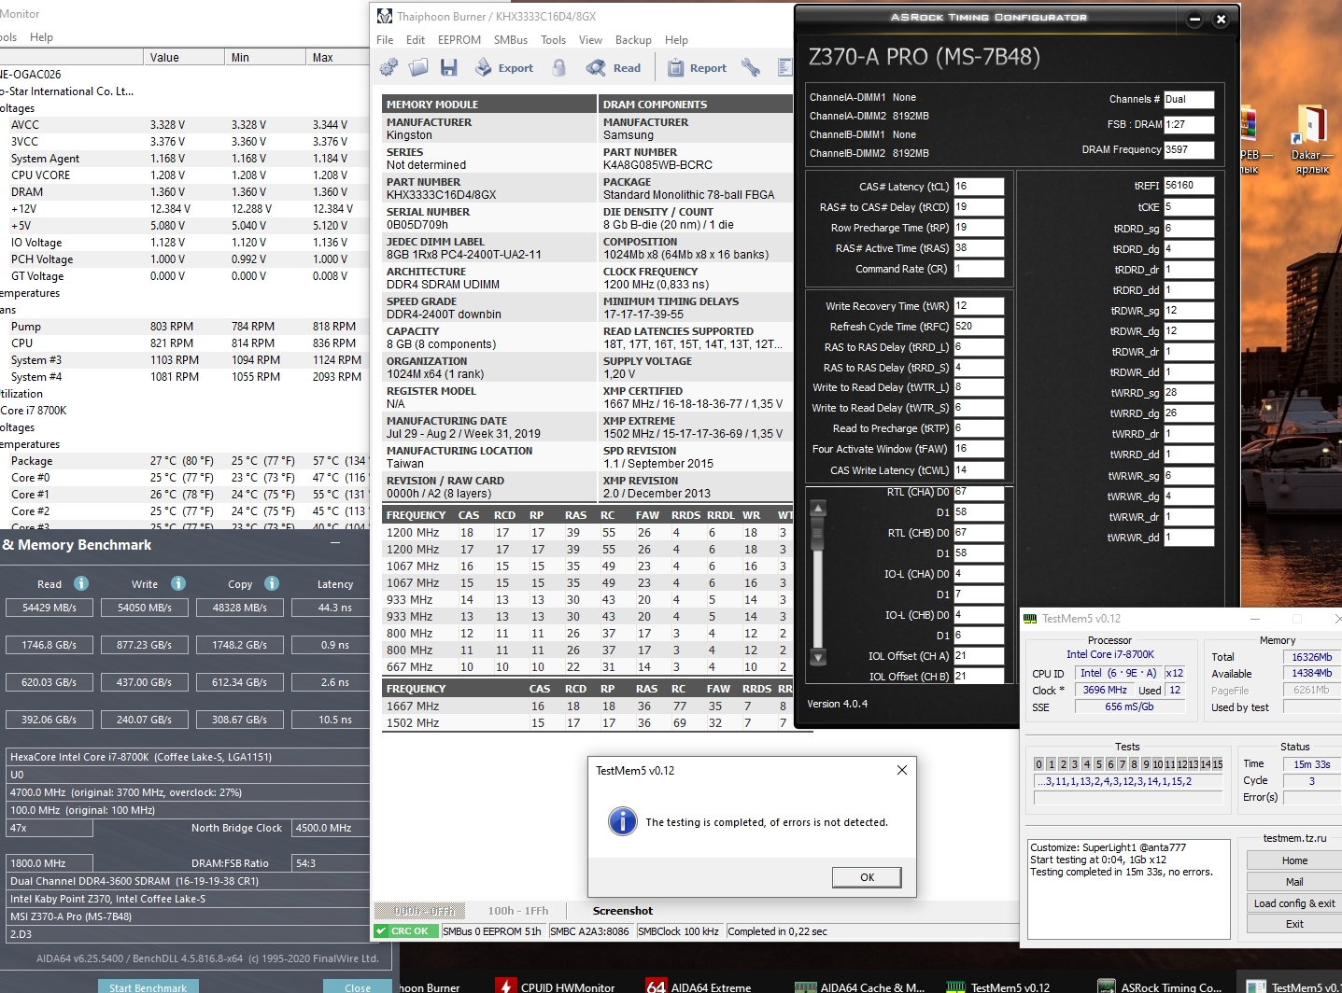Switch to AIDA64 Cache & Memory taskbar item

(859, 986)
